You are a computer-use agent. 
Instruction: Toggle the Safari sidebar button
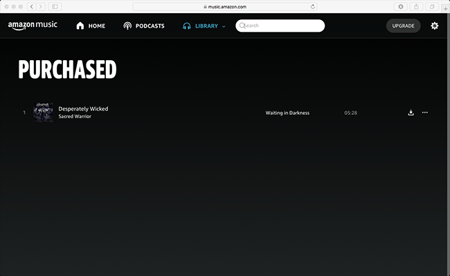click(x=55, y=6)
